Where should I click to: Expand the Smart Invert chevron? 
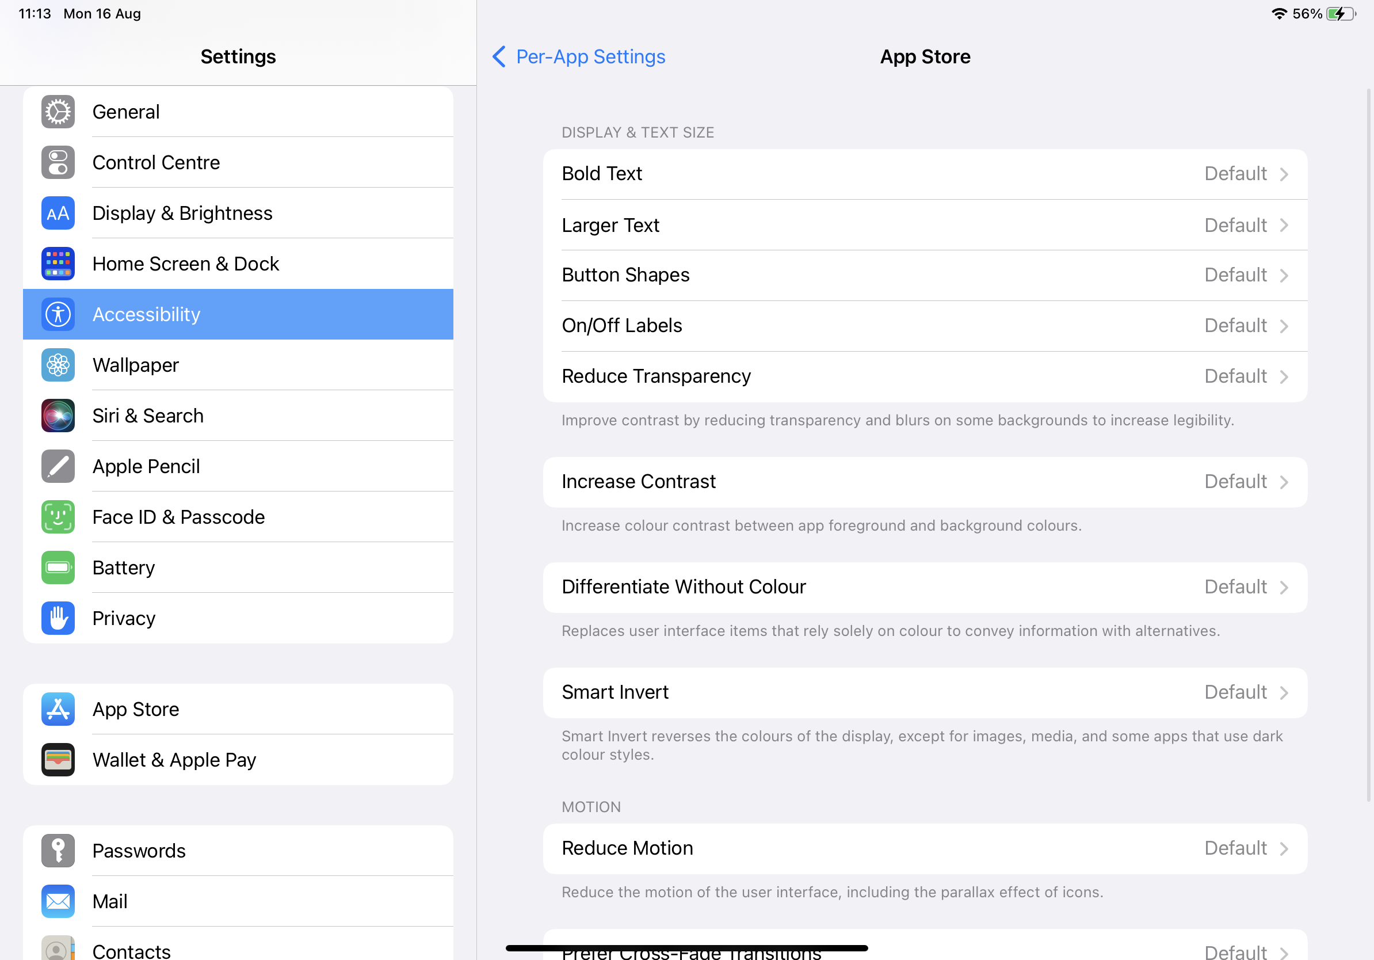[1284, 693]
